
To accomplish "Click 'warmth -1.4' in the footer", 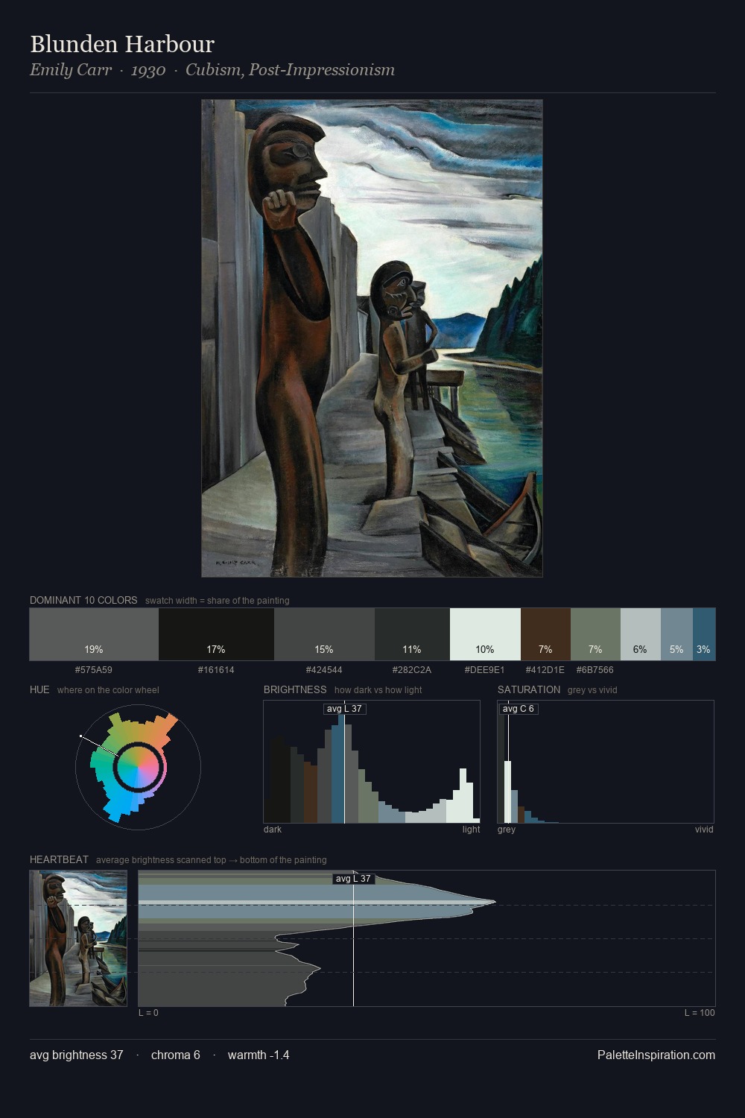I will [x=259, y=1055].
